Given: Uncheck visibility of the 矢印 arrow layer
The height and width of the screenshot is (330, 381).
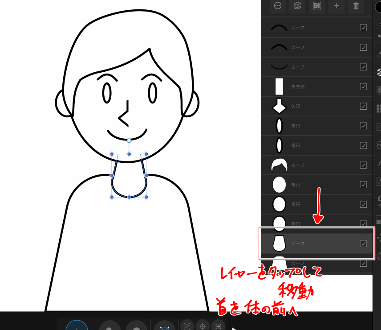Looking at the screenshot, I should pos(363,106).
